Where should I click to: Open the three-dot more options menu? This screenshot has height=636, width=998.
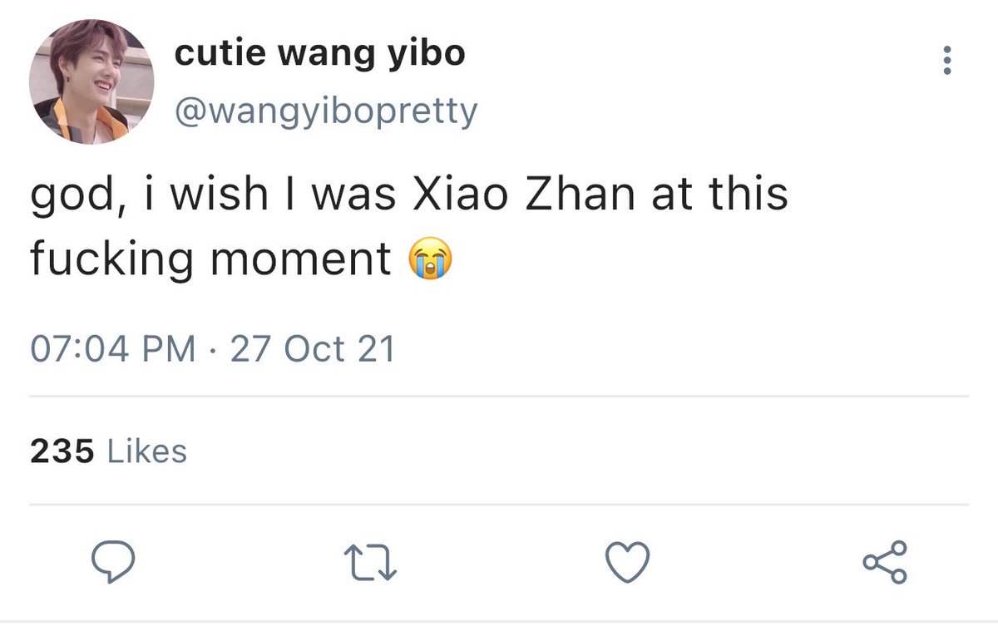coord(946,61)
